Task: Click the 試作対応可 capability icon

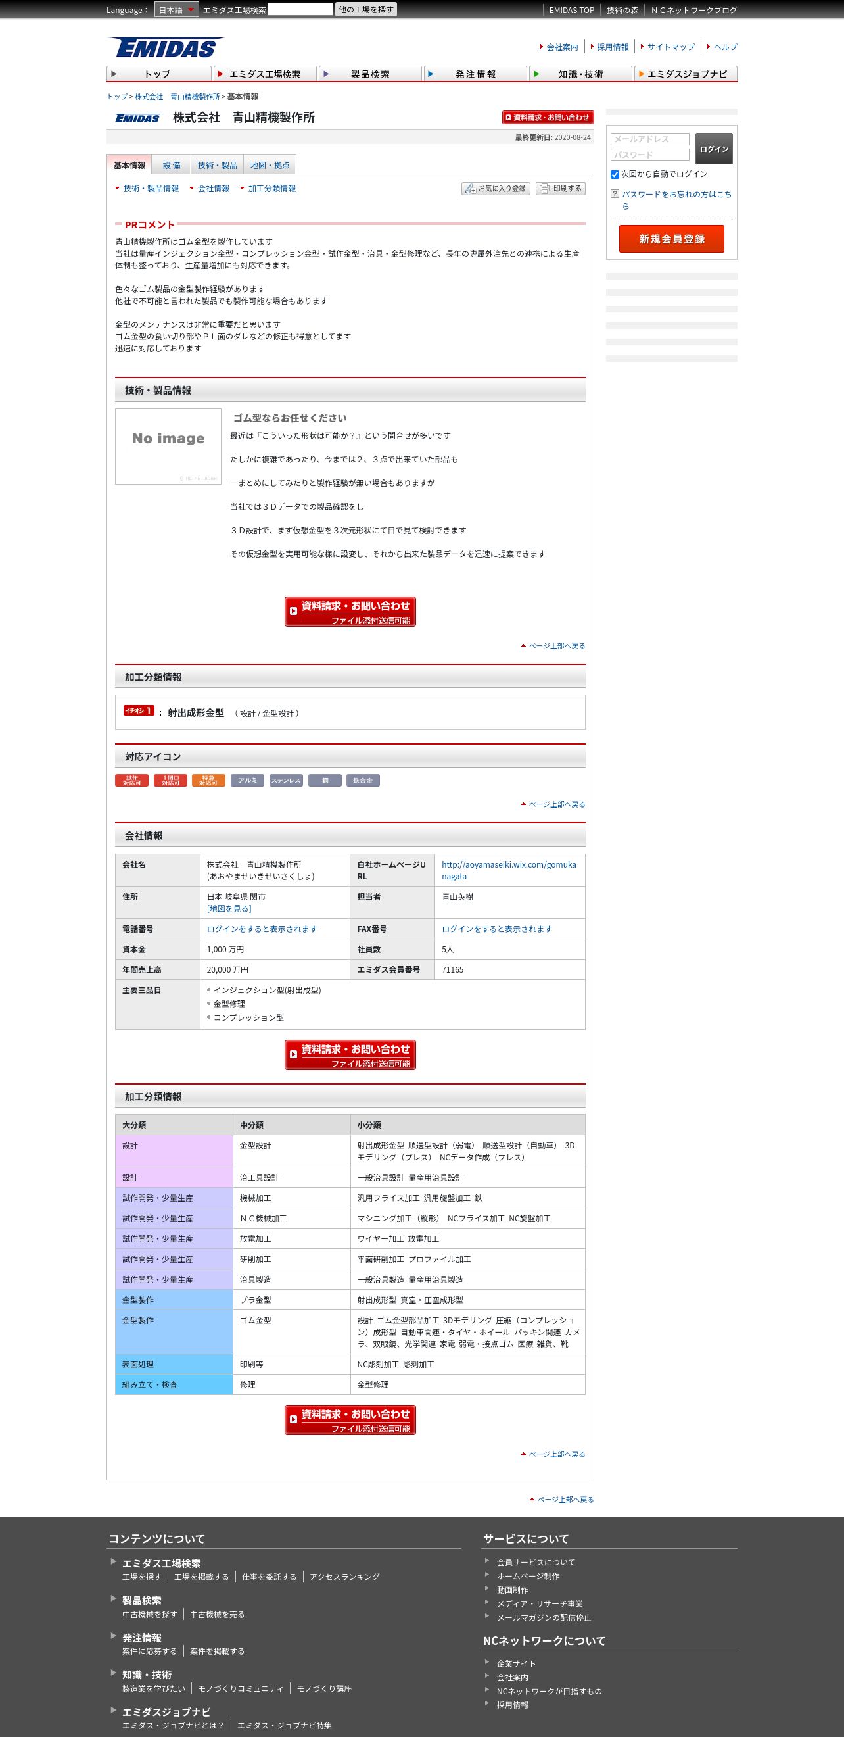Action: (132, 780)
